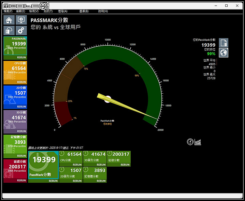
Task: Open the 測試(T) menu
Action: [x=48, y=11]
